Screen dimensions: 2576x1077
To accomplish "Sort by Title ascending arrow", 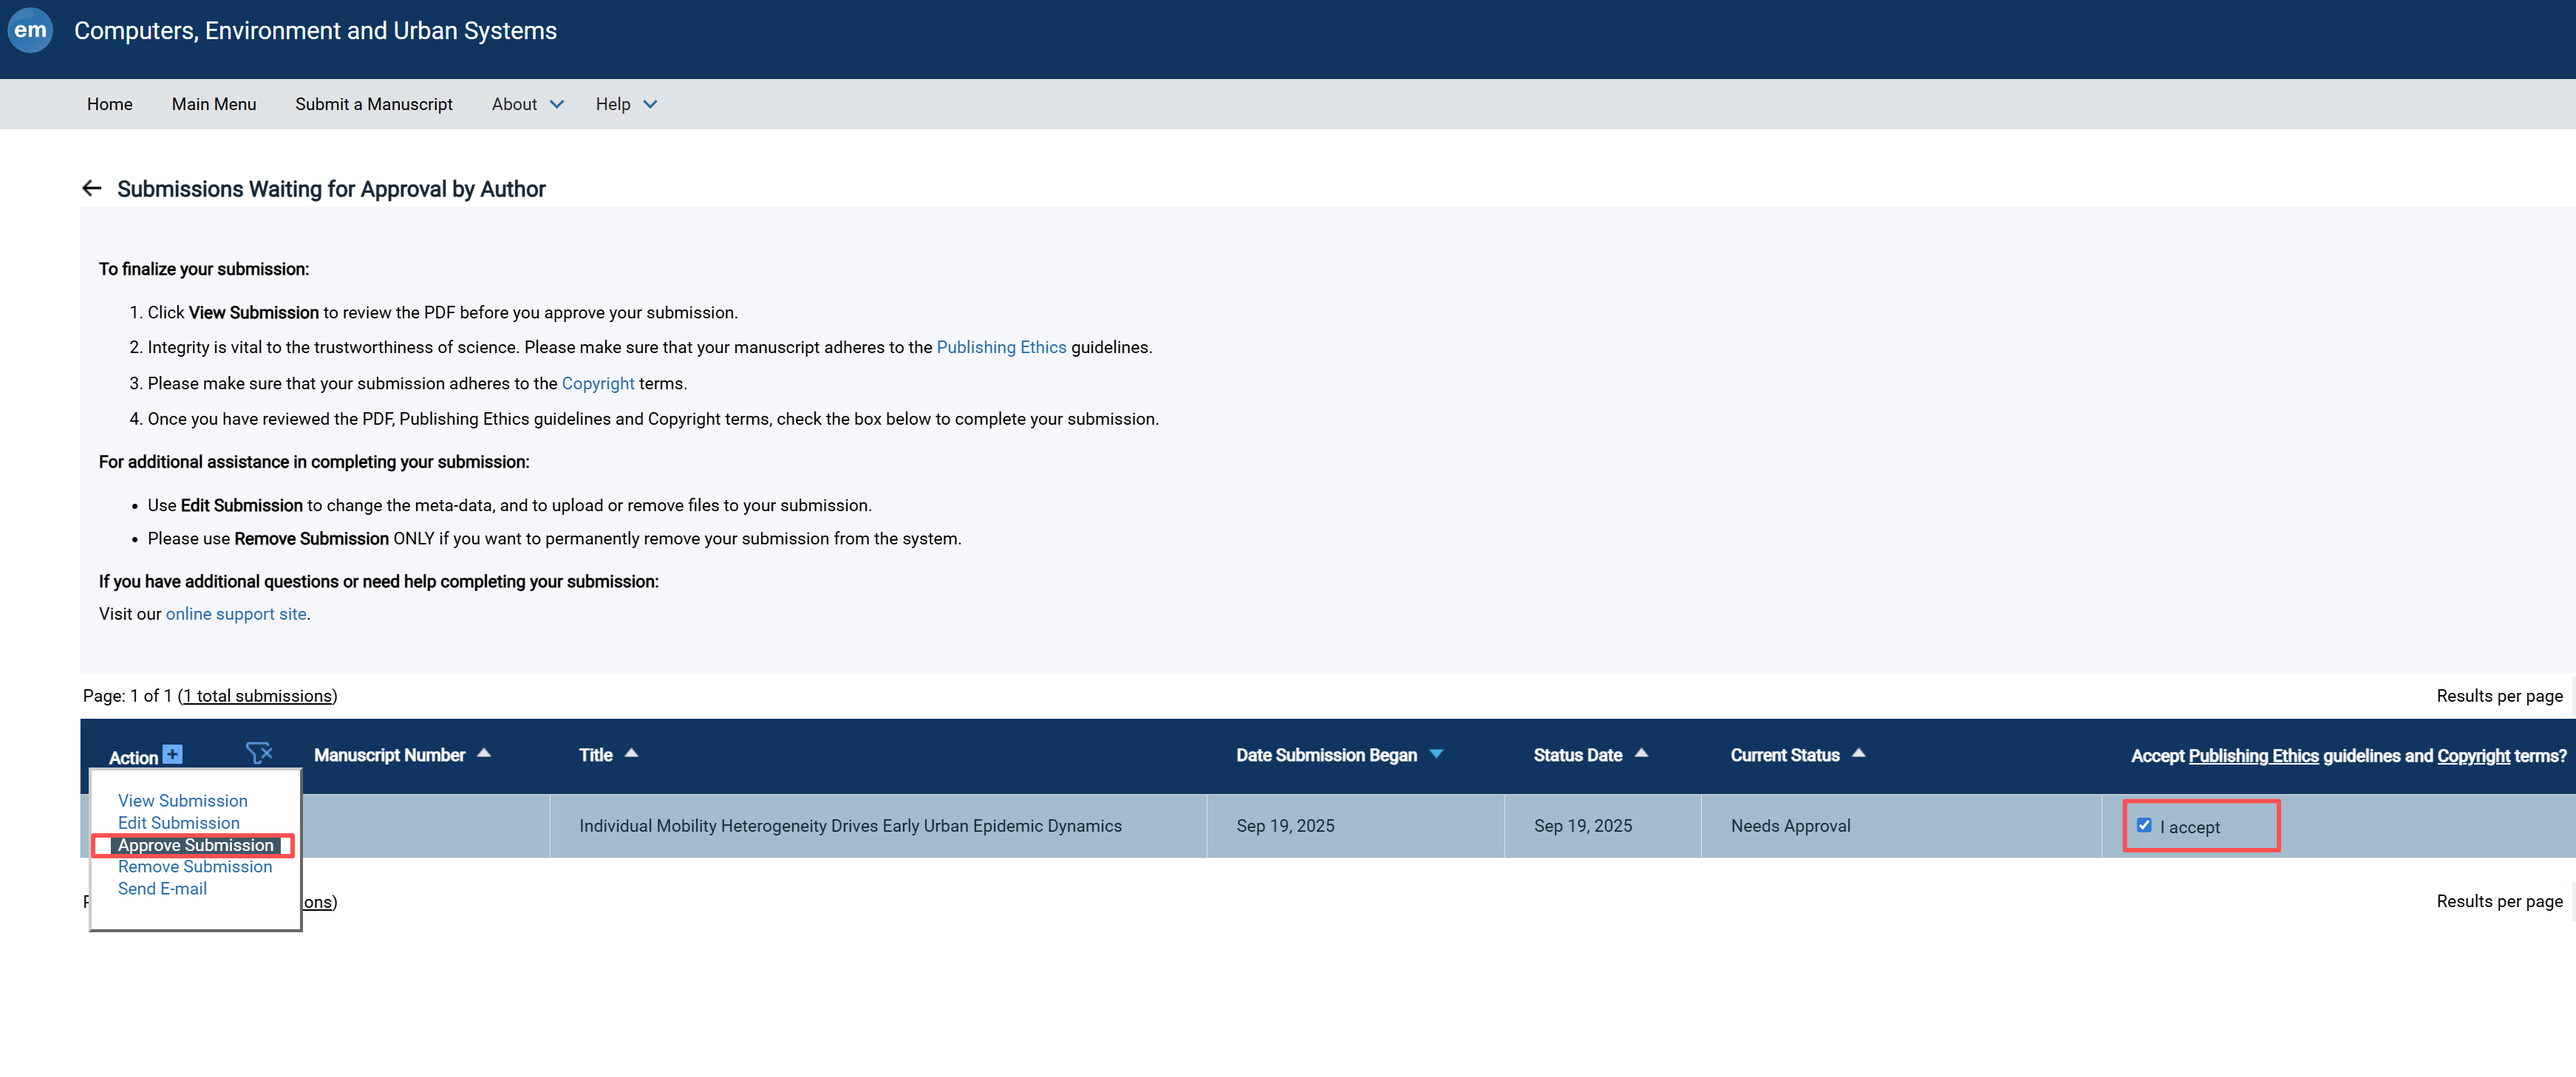I will click(x=631, y=753).
